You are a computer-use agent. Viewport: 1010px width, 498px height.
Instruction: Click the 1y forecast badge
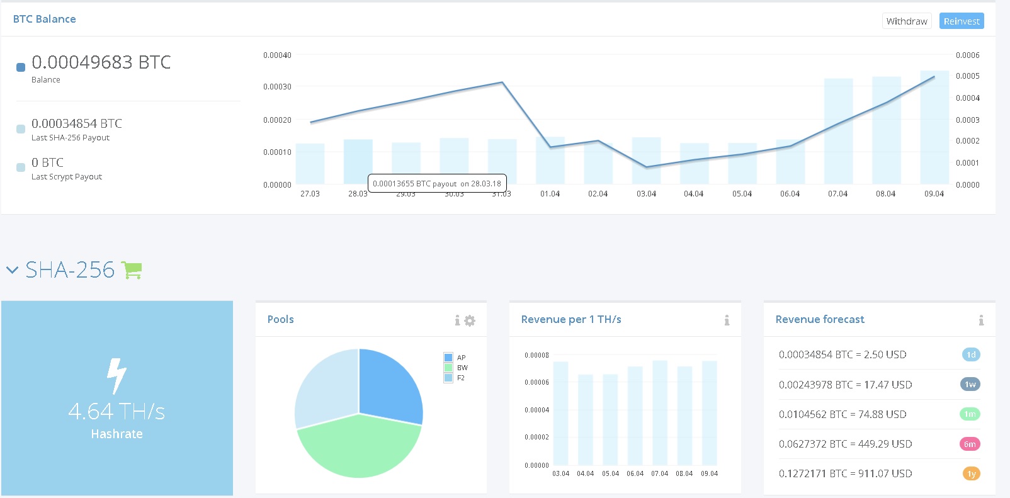click(971, 473)
